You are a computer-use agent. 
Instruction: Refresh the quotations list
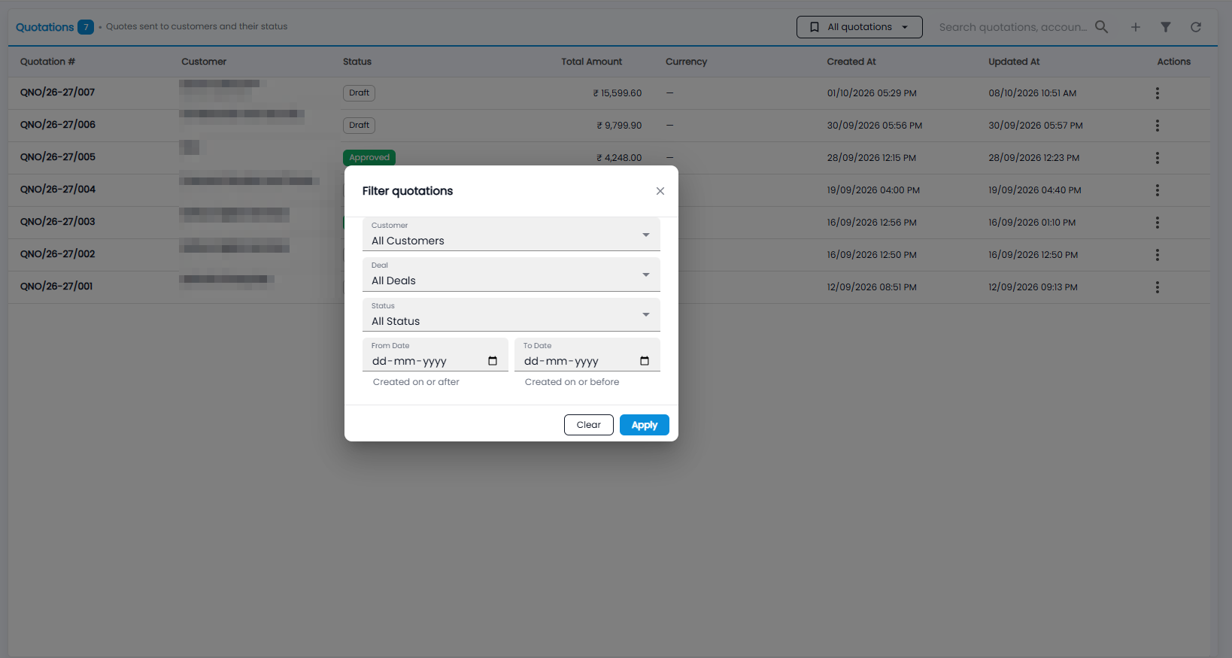click(1196, 27)
